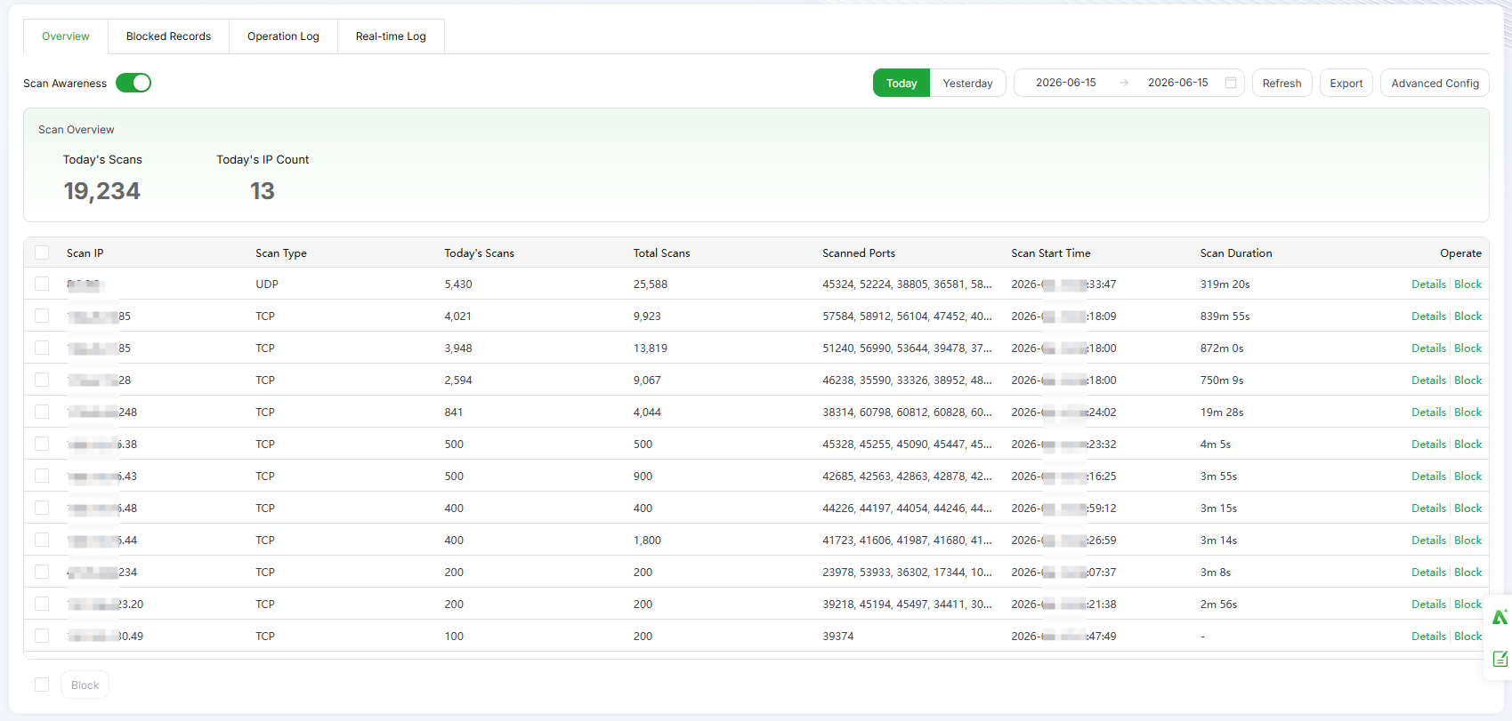Click the 19,234 today's scans value
The image size is (1512, 721).
[101, 191]
